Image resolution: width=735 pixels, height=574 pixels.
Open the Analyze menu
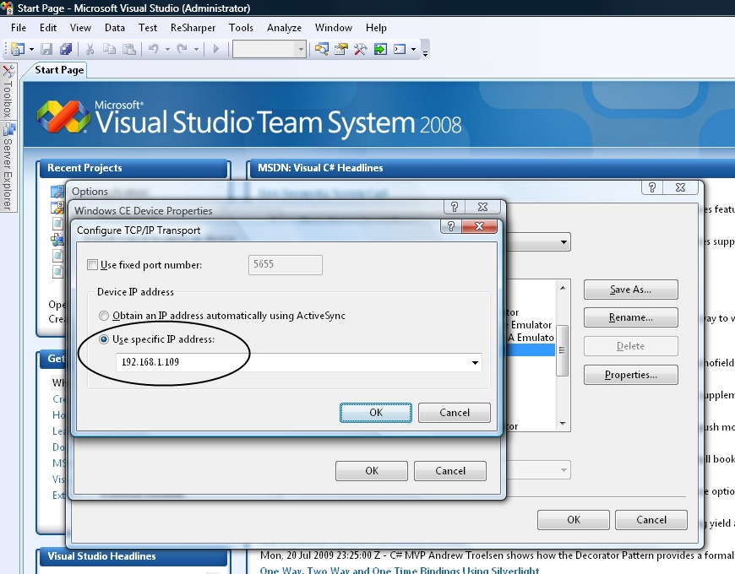(x=284, y=28)
